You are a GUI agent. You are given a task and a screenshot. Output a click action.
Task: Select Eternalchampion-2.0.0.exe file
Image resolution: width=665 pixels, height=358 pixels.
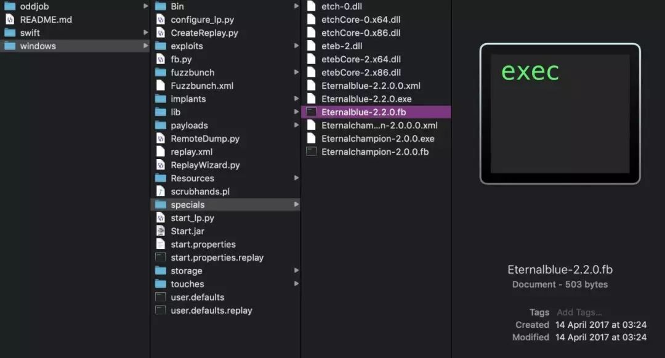pyautogui.click(x=378, y=139)
